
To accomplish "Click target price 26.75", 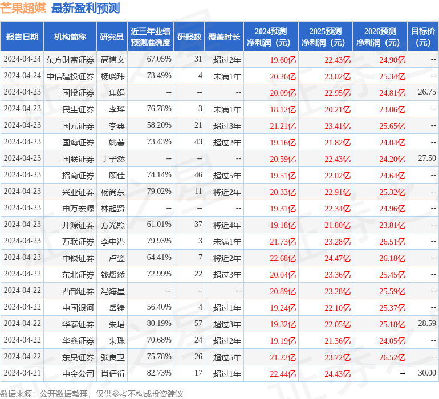I will click(x=427, y=92).
